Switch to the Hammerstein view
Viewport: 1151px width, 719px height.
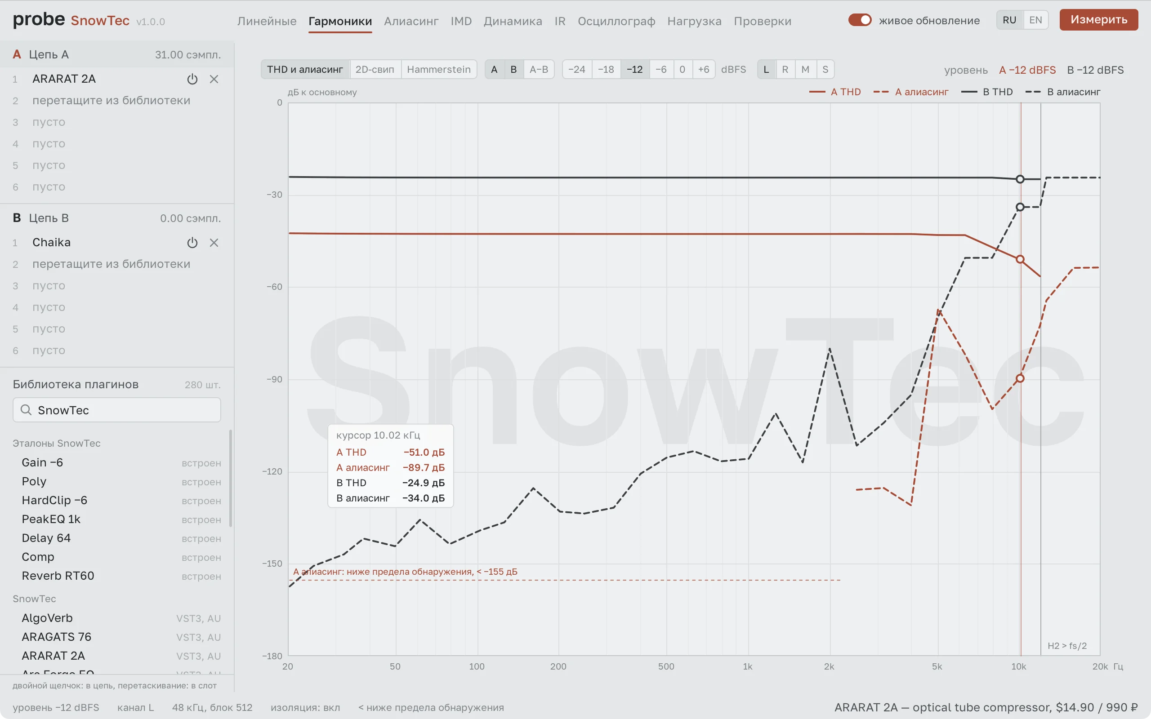pyautogui.click(x=438, y=69)
